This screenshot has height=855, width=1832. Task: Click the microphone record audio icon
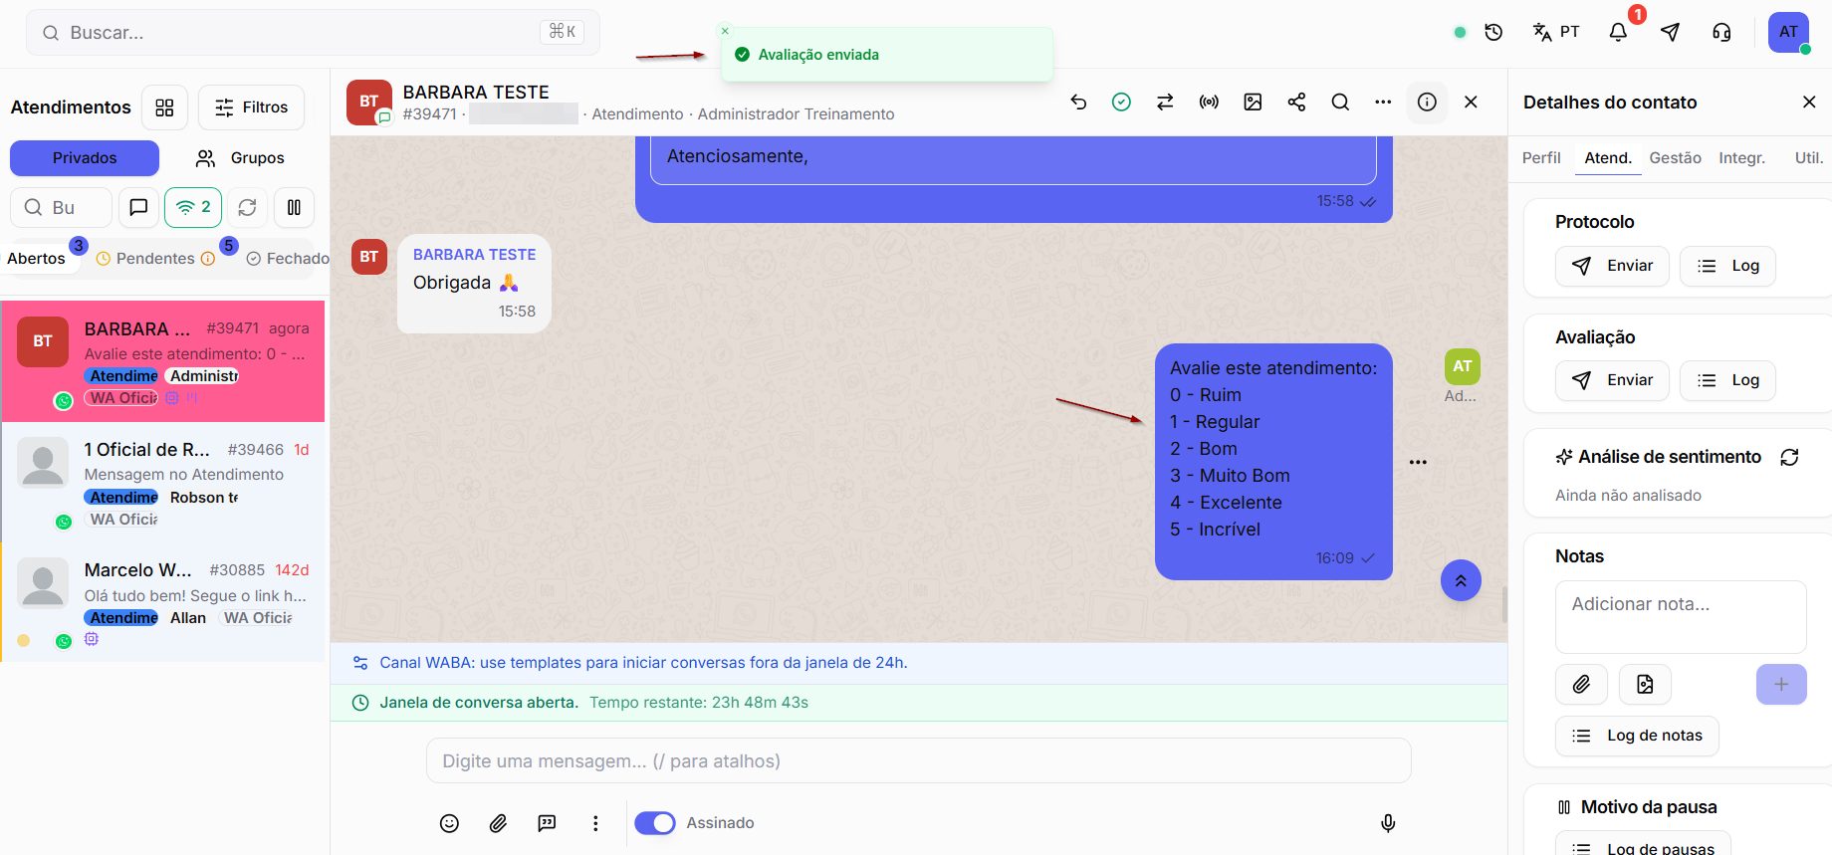pyautogui.click(x=1388, y=823)
